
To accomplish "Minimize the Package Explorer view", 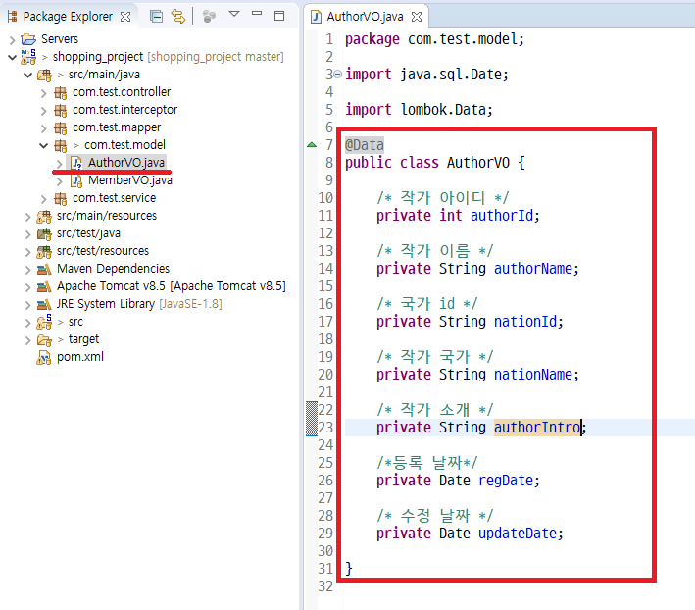I will point(257,14).
